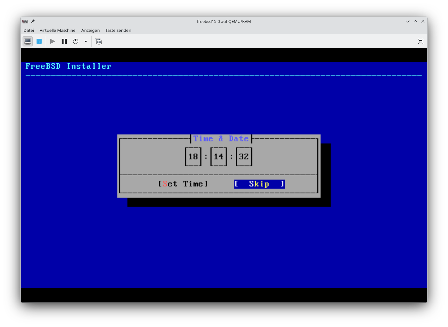Viewport: 448px width, 327px height.
Task: Expand the shutdown options dropdown arrow
Action: (86, 41)
